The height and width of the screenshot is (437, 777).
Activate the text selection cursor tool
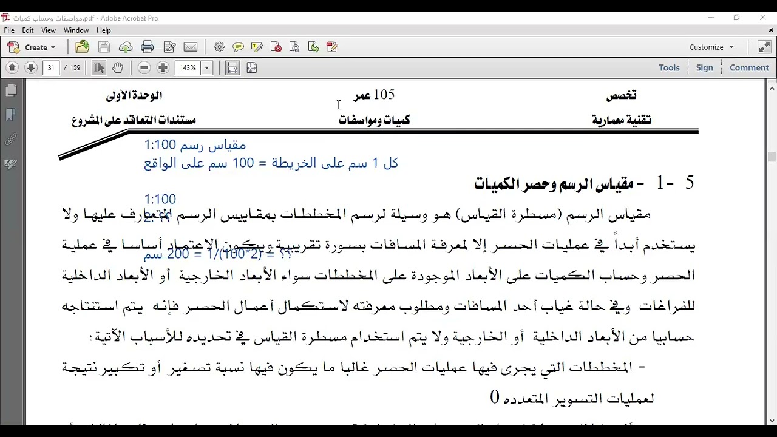pos(99,68)
